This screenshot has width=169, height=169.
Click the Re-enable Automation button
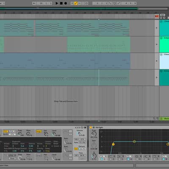pyautogui.click(x=79, y=3)
